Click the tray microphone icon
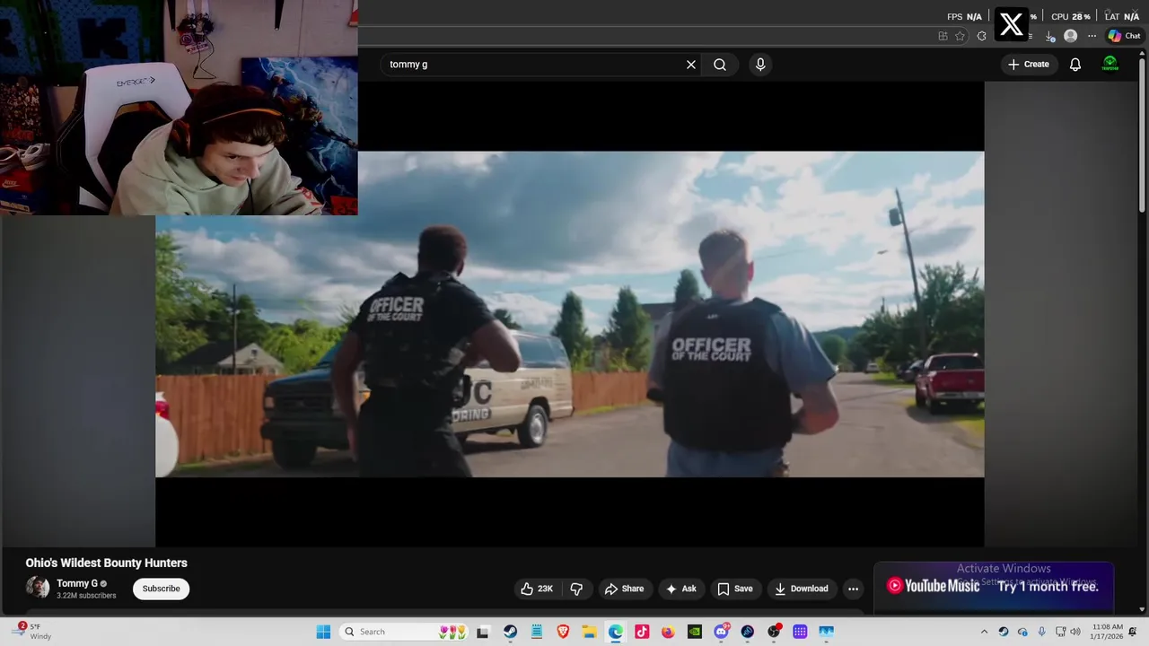The image size is (1149, 646). pyautogui.click(x=1041, y=632)
